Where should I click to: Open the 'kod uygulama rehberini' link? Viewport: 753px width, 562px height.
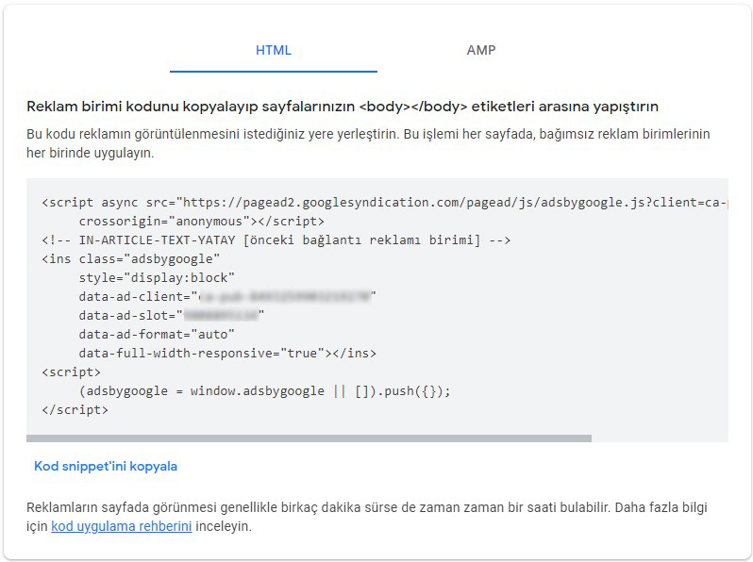click(122, 526)
